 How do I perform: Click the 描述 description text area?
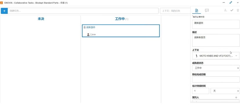pyautogui.click(x=216, y=40)
